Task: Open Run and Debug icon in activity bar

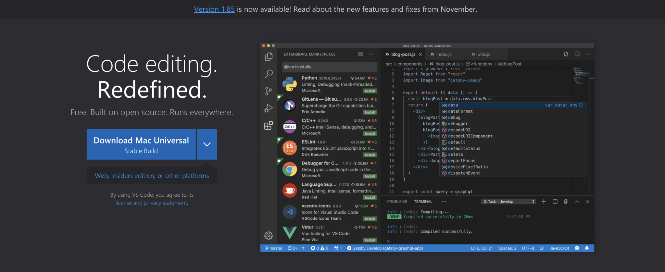Action: (x=269, y=108)
